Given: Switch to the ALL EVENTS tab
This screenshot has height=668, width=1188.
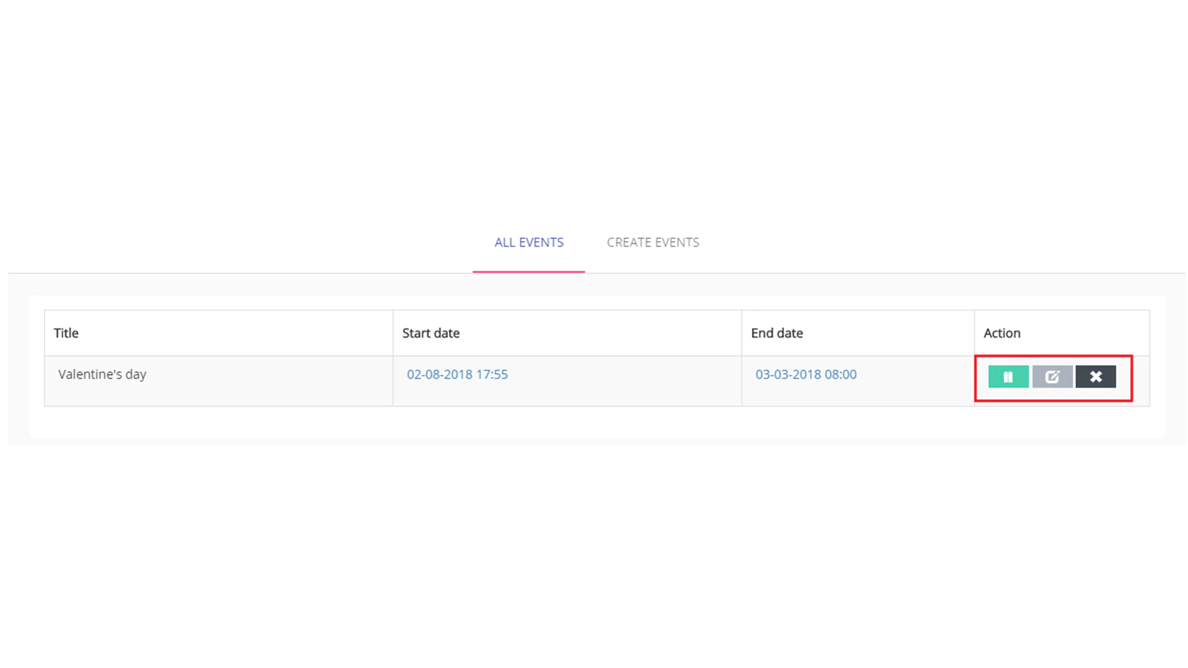Looking at the screenshot, I should (x=529, y=243).
